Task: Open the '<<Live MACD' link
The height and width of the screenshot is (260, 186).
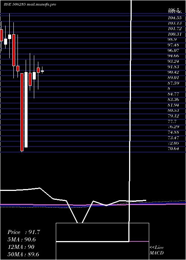Action: point(157,250)
